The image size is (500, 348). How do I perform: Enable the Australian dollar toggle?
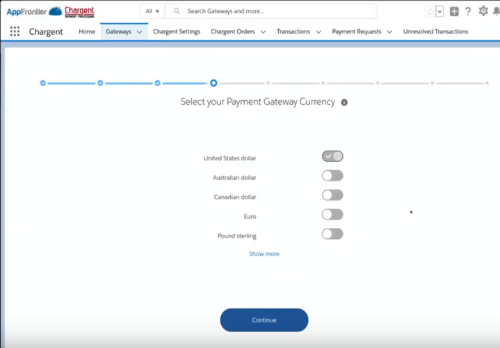(x=332, y=176)
